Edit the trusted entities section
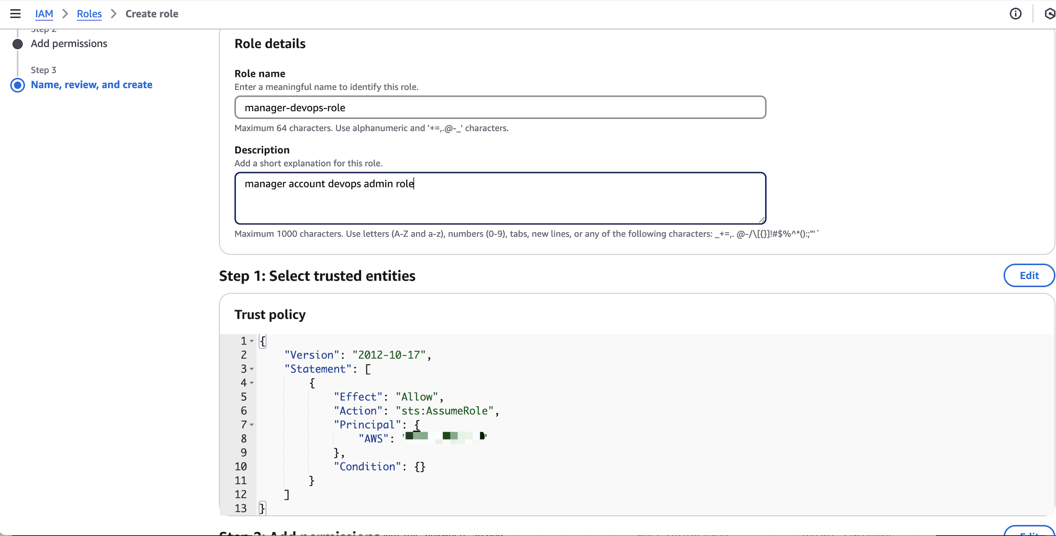1056x536 pixels. (1029, 275)
